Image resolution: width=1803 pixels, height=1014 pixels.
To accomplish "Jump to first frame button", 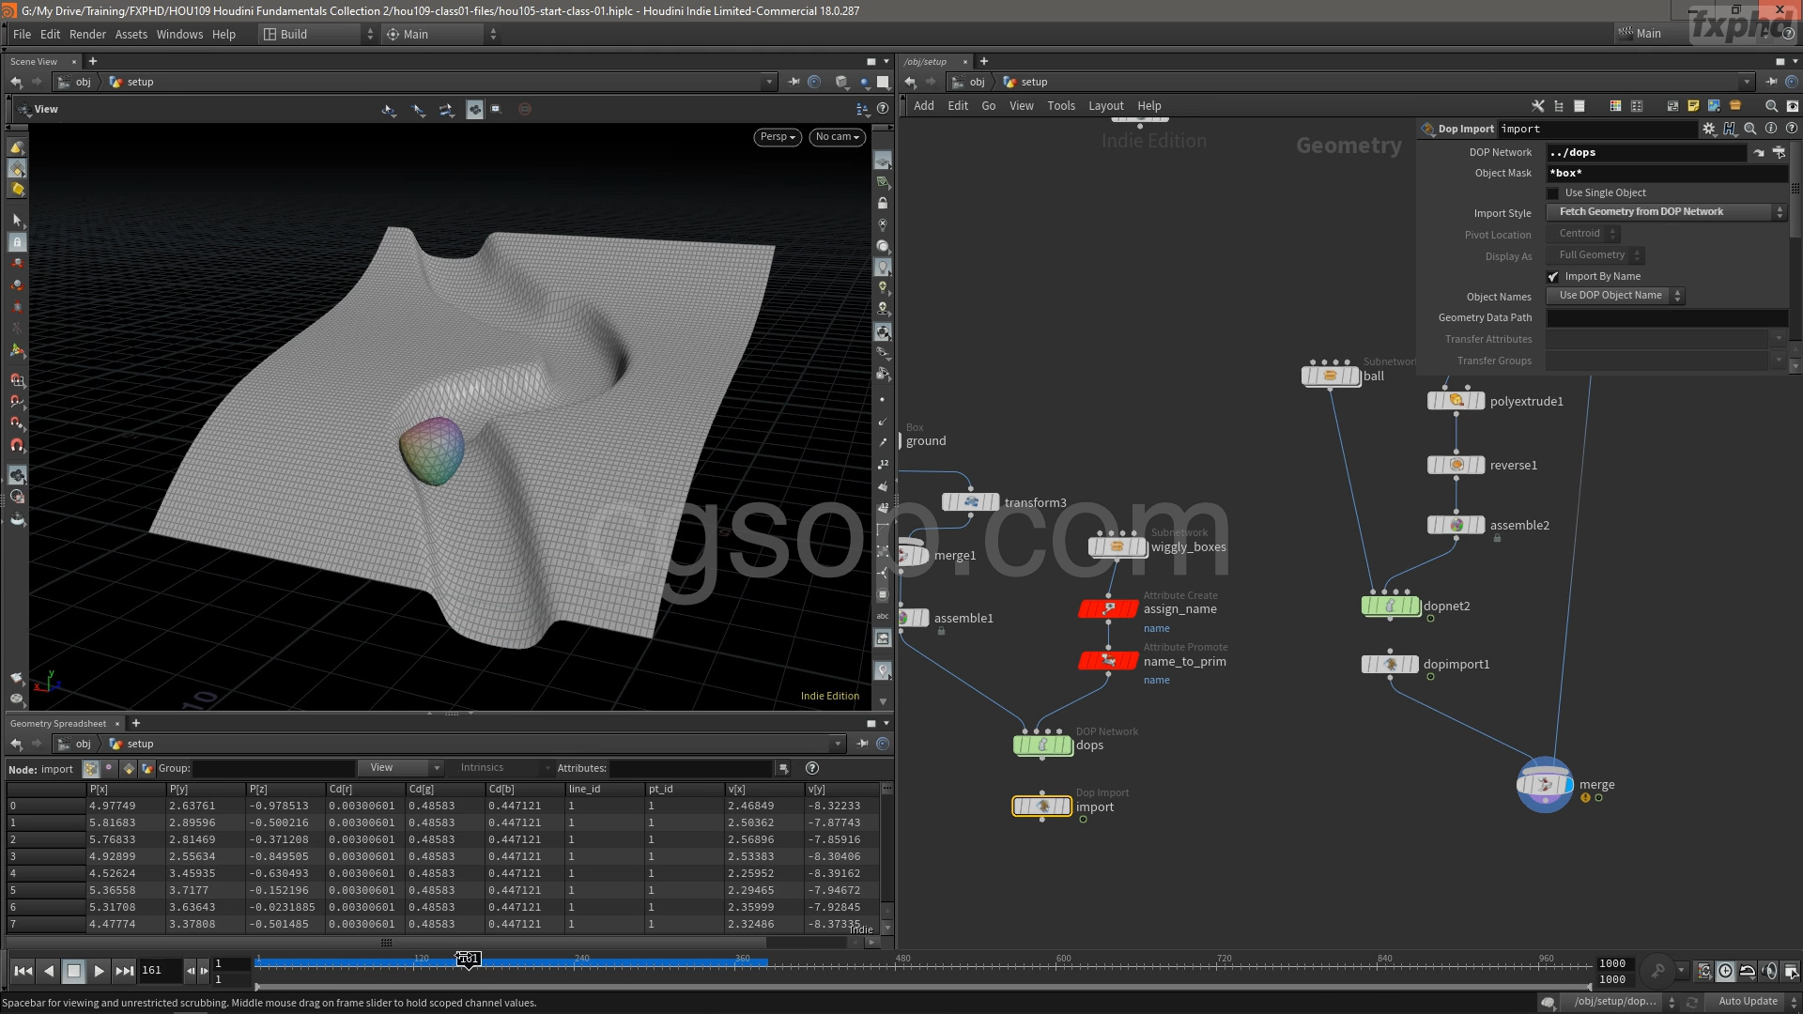I will 23,971.
